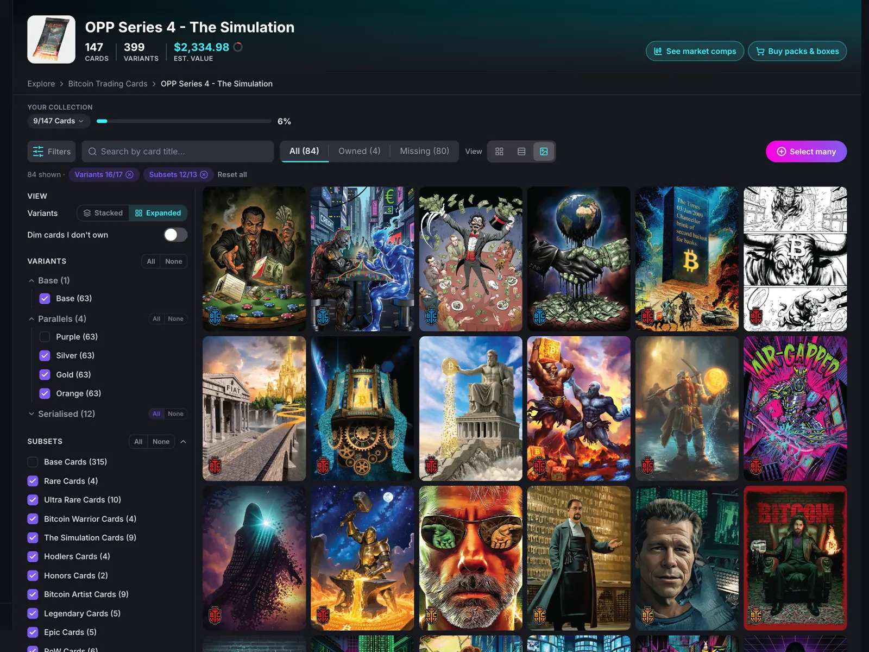Uncheck Rare Cards (4) subset

33,481
